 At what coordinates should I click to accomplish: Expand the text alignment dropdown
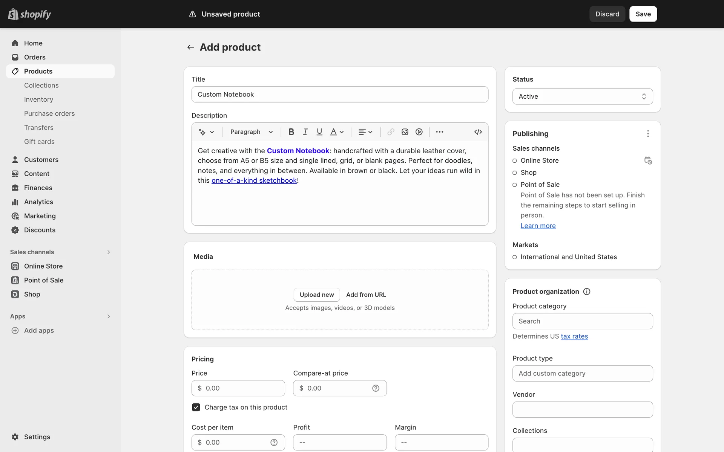pyautogui.click(x=365, y=132)
